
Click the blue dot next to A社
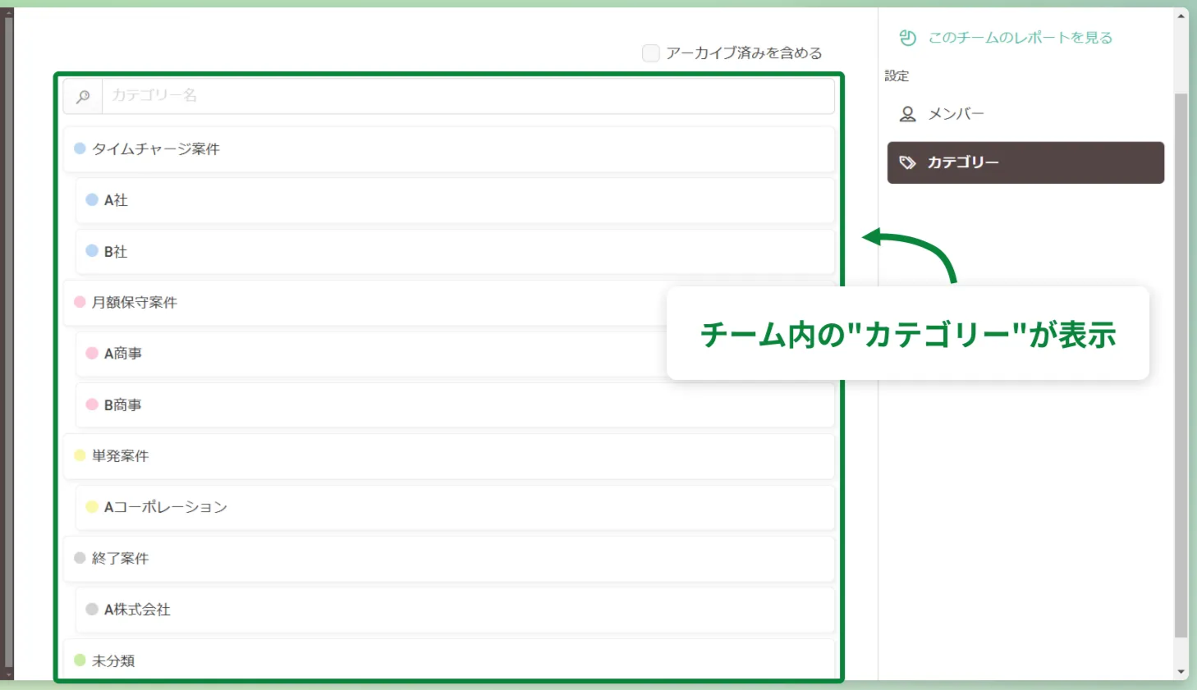92,199
